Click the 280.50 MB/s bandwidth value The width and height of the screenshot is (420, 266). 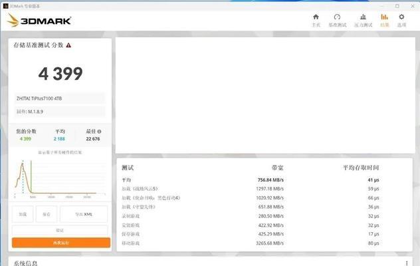coord(270,216)
